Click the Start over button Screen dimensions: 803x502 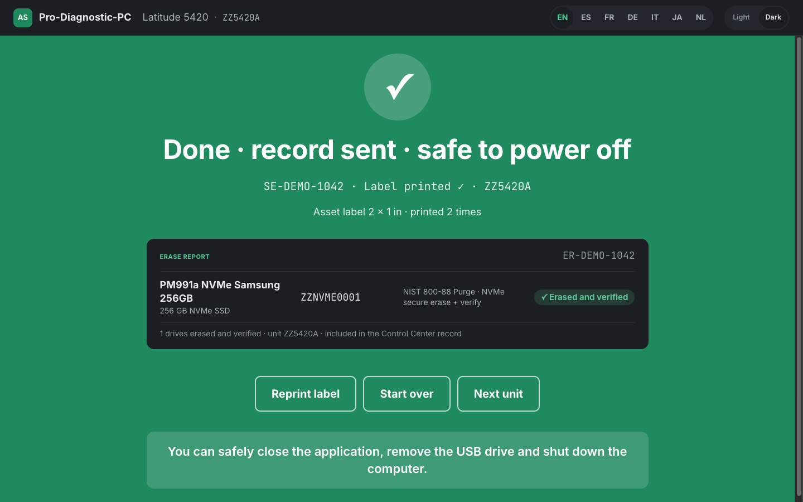pyautogui.click(x=407, y=394)
